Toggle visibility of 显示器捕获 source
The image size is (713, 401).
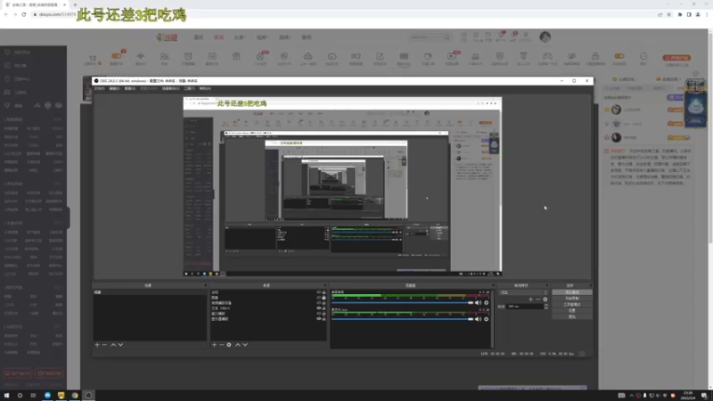coord(319,319)
